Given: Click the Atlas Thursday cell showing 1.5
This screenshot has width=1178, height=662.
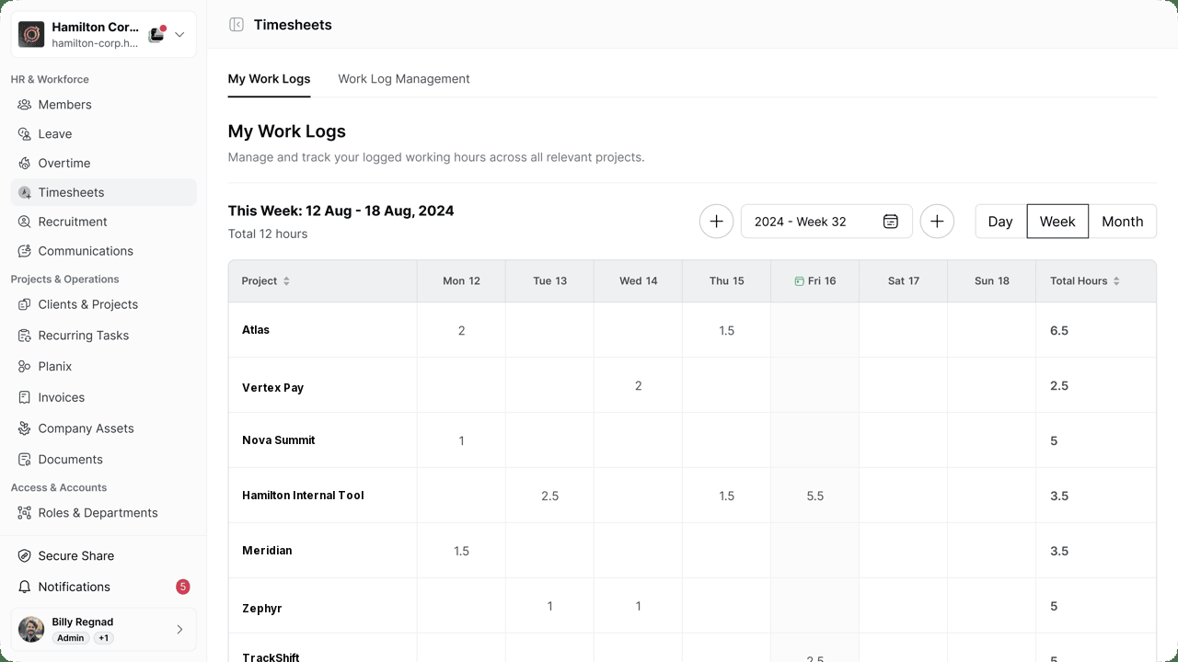Looking at the screenshot, I should [726, 330].
